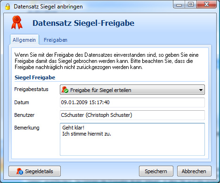
Task: Click inside the Bemerkung text area
Action: (x=132, y=139)
